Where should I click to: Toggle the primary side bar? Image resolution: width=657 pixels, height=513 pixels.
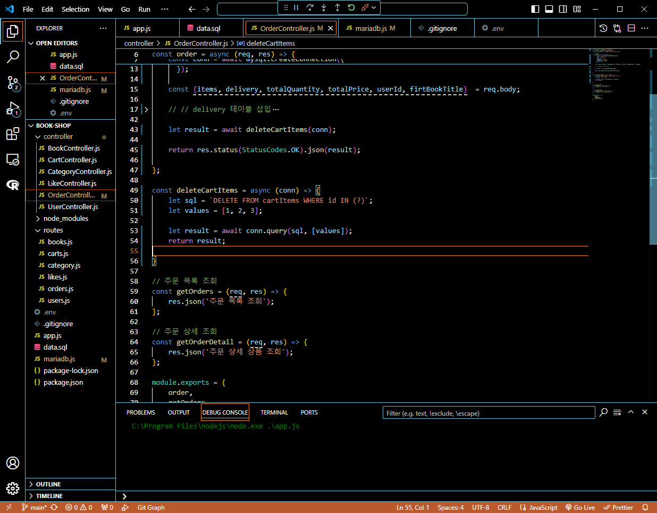coord(535,9)
